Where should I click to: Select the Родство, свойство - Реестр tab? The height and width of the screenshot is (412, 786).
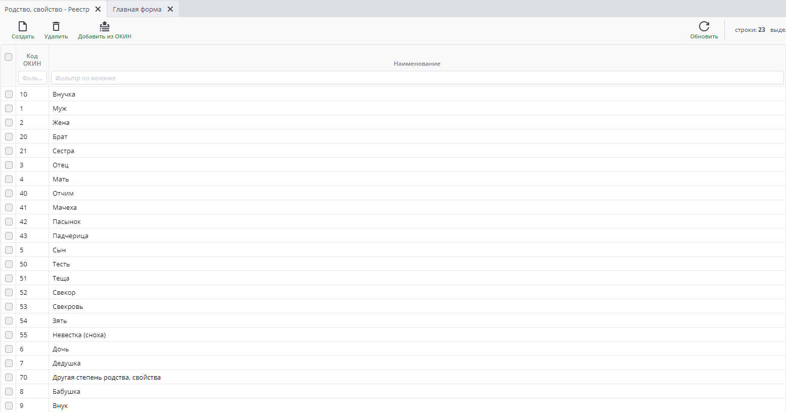point(47,9)
